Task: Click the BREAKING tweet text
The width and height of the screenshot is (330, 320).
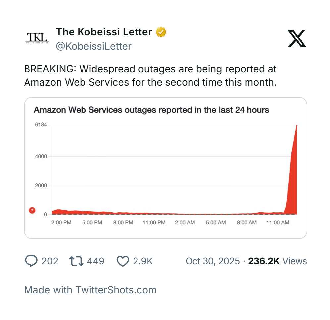Action: pos(150,75)
